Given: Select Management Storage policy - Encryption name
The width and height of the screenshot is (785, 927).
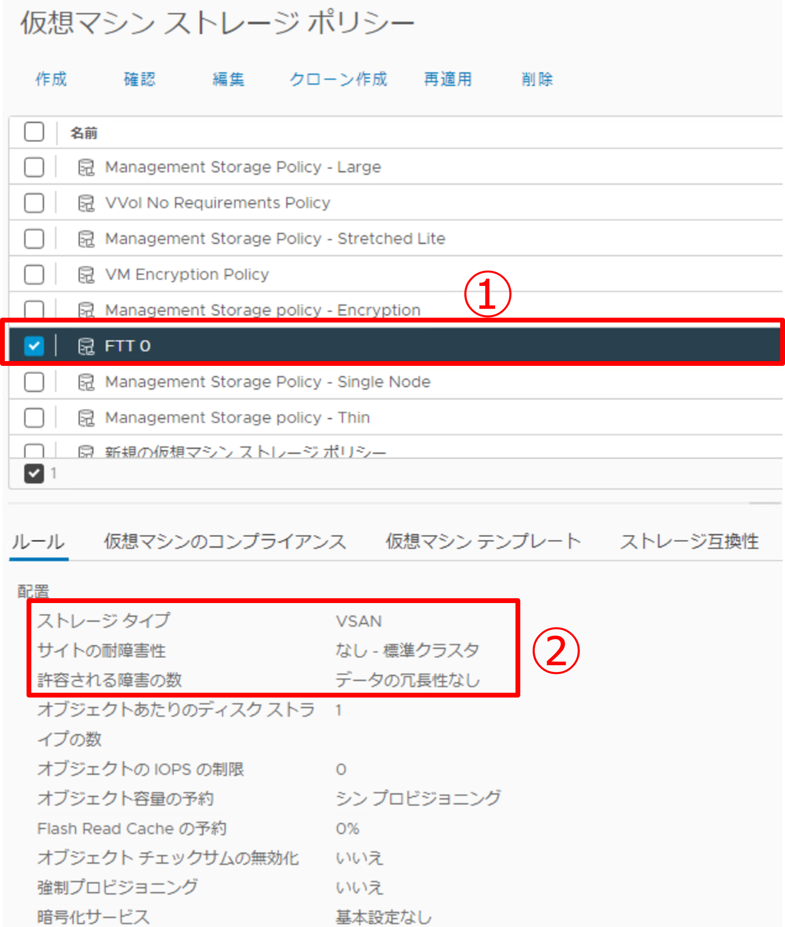Looking at the screenshot, I should click(x=263, y=309).
